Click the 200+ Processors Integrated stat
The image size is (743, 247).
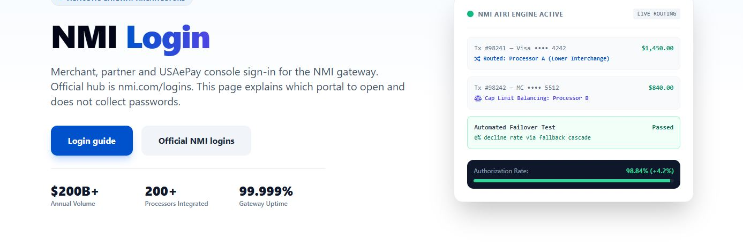click(176, 196)
